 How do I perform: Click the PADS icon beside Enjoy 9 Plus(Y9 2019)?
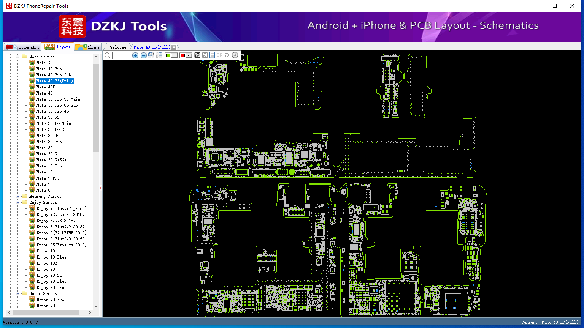click(32, 239)
